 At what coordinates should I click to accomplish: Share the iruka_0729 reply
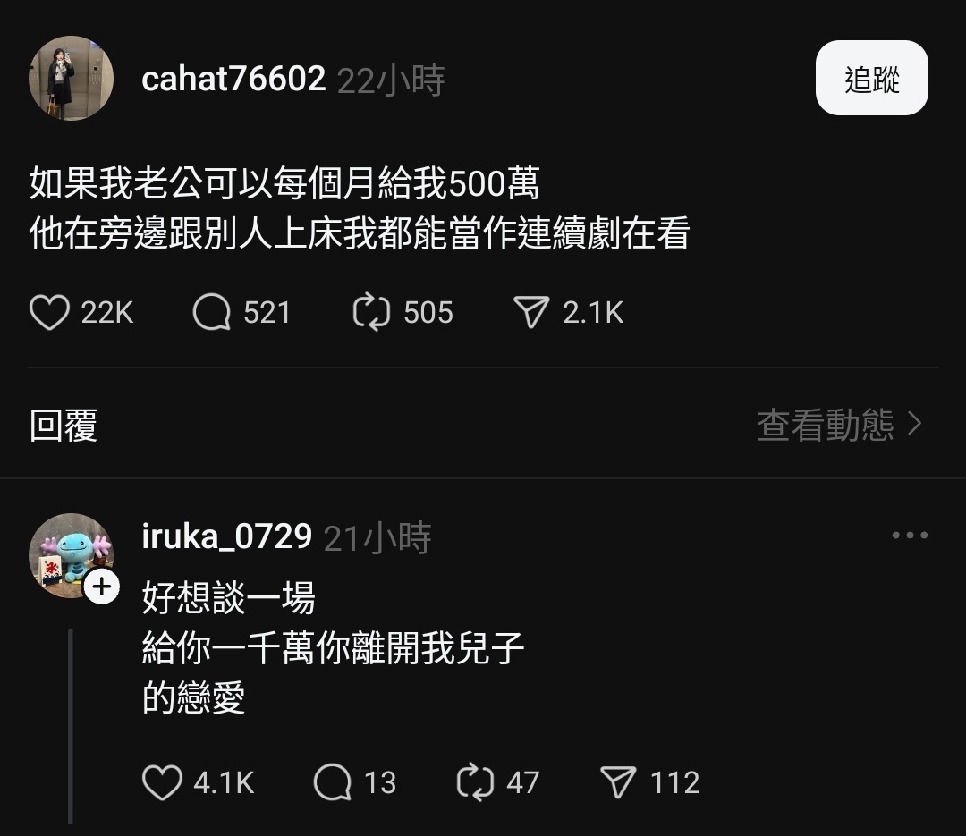618,782
